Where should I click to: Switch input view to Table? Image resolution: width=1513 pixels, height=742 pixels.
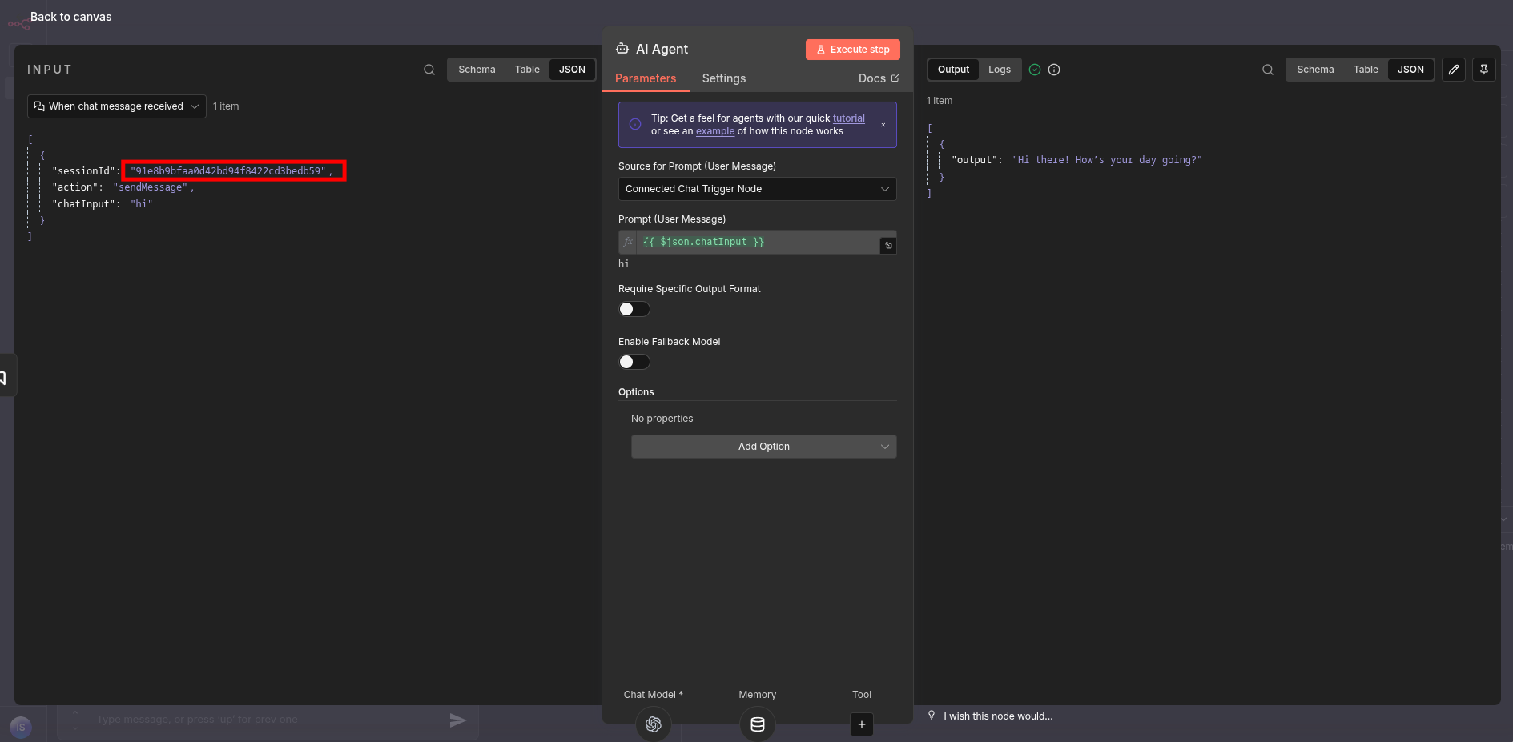[528, 70]
